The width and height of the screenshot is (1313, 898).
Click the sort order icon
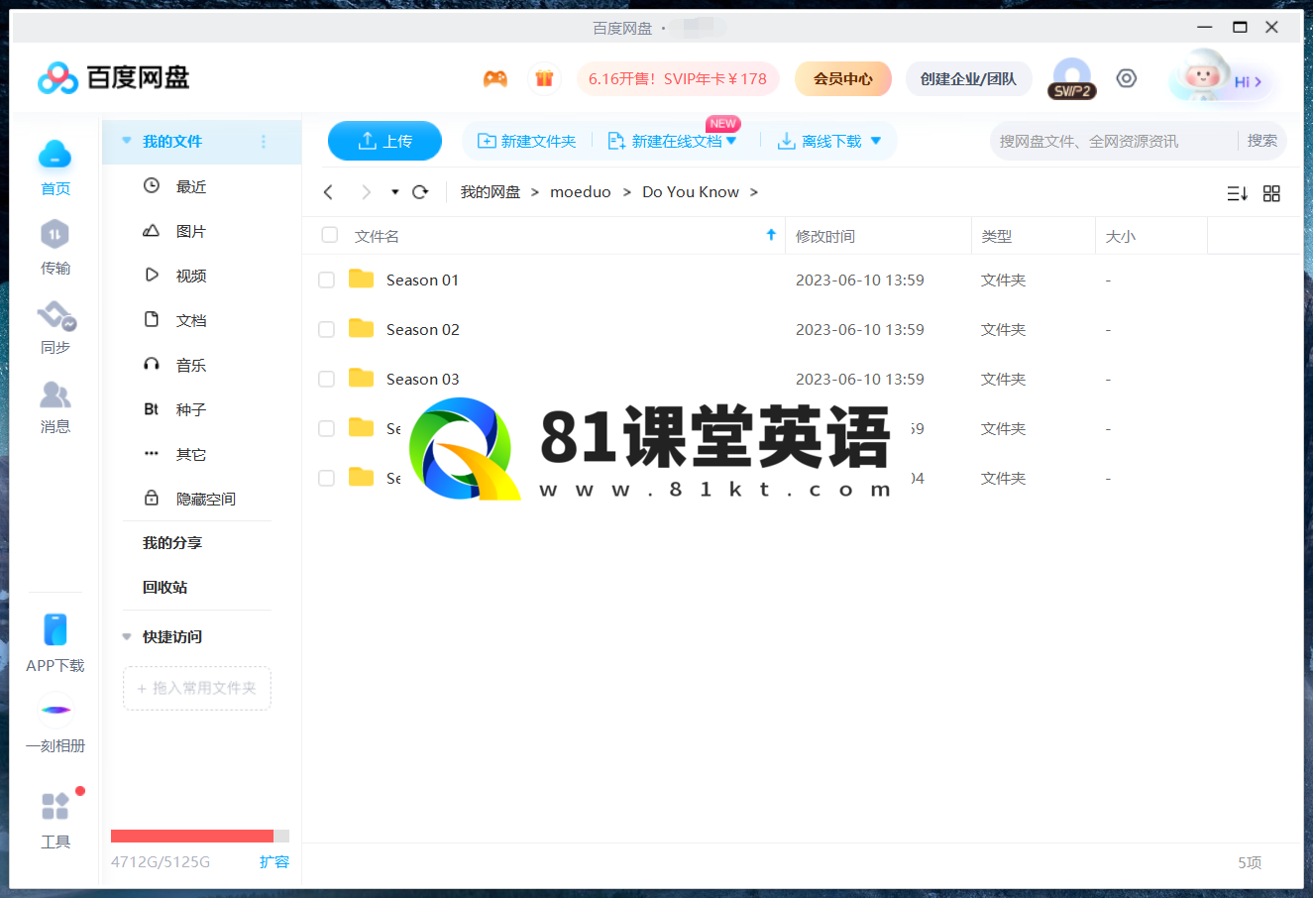click(1237, 193)
